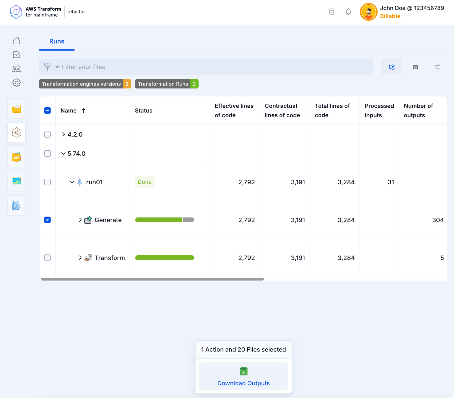Open the documentation book icon
The image size is (454, 398).
click(x=331, y=12)
